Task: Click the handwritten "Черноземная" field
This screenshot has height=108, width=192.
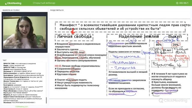Action: pyautogui.click(x=127, y=56)
